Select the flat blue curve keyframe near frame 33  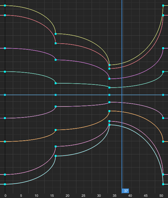[x=109, y=95]
